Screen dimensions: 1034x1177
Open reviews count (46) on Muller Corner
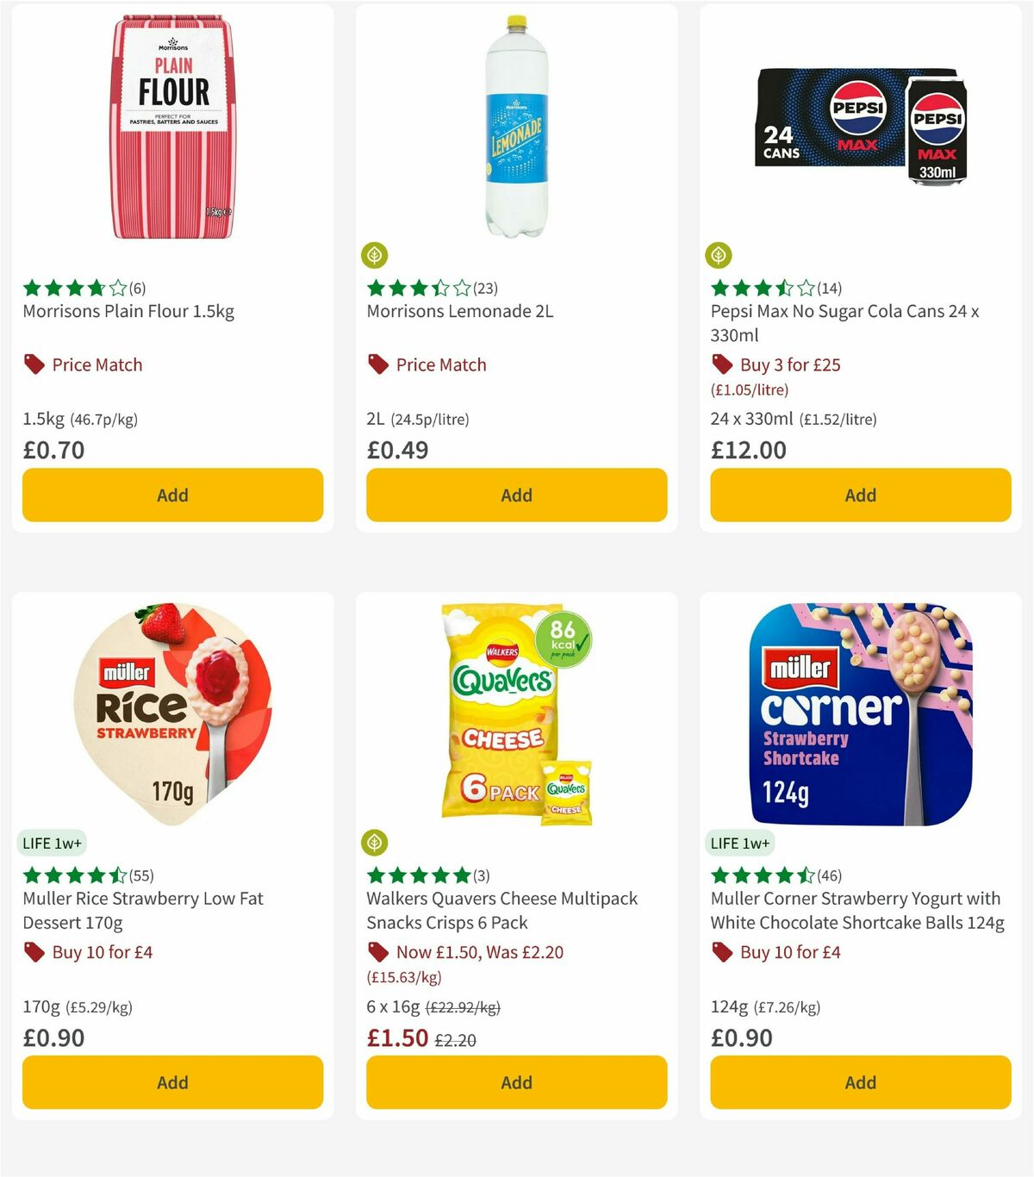(x=829, y=875)
